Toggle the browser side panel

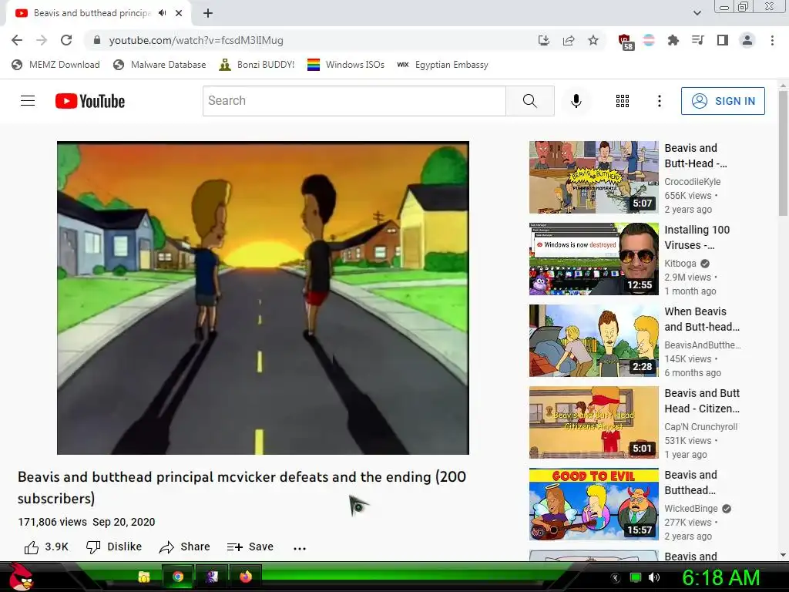723,40
